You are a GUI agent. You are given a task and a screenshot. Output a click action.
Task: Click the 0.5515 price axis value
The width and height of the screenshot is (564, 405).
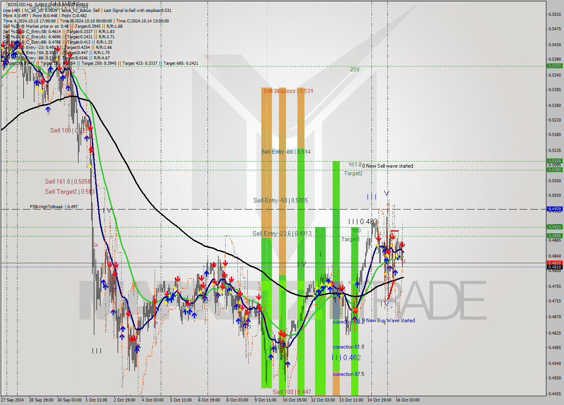pyautogui.click(x=554, y=15)
